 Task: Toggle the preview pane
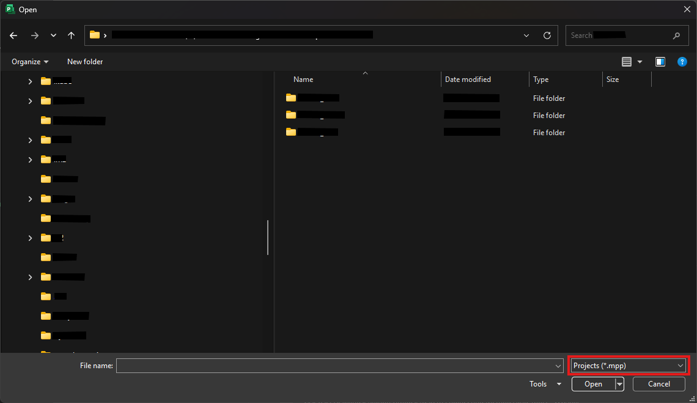click(660, 61)
